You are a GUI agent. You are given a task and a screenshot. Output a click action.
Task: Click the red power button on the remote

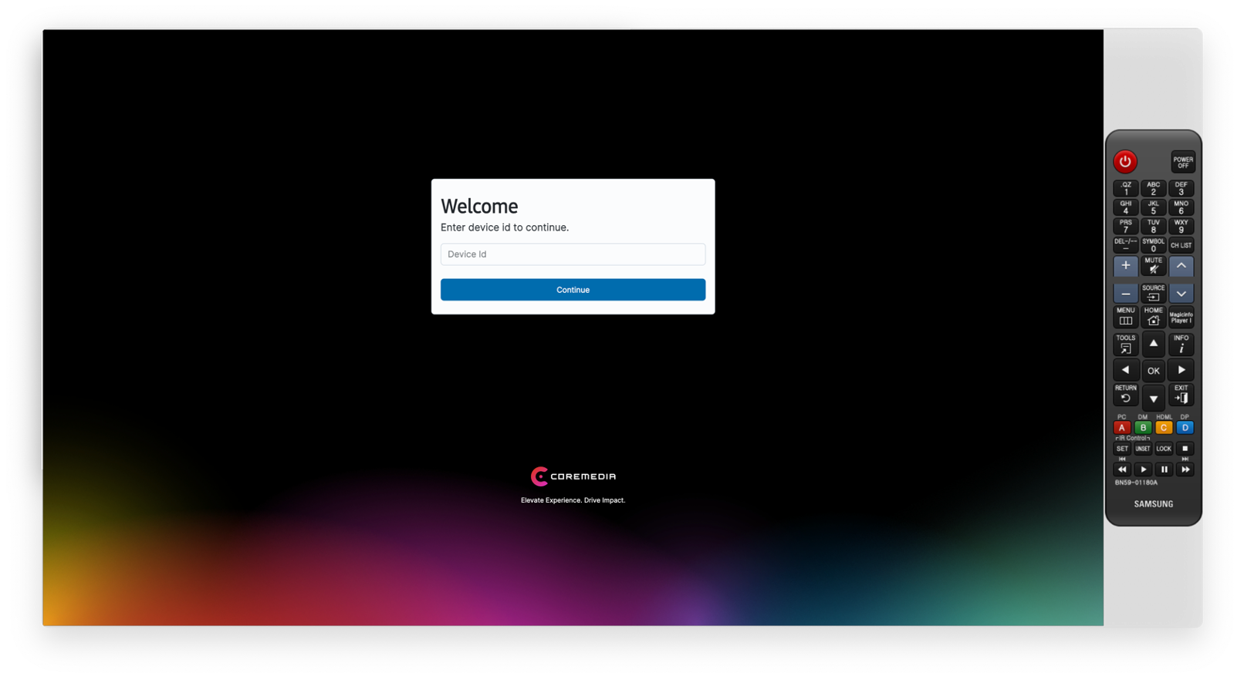pyautogui.click(x=1124, y=161)
